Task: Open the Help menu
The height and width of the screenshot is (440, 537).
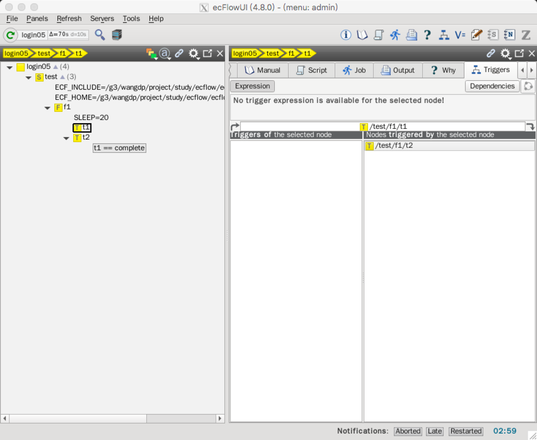Action: tap(156, 18)
